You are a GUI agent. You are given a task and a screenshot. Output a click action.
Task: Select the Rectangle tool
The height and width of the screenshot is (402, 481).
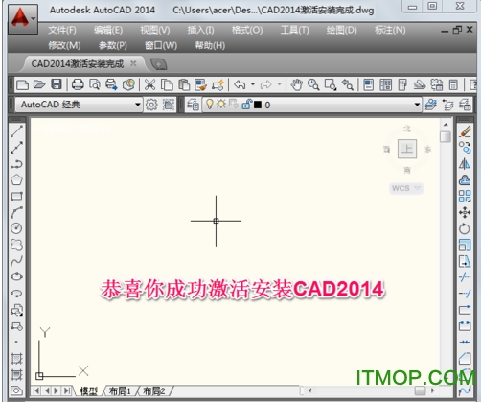pyautogui.click(x=16, y=196)
